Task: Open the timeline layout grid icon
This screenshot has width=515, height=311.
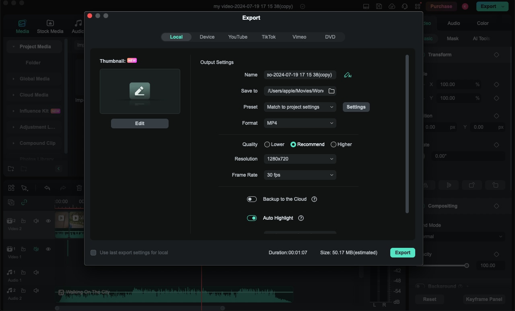Action: (x=11, y=188)
